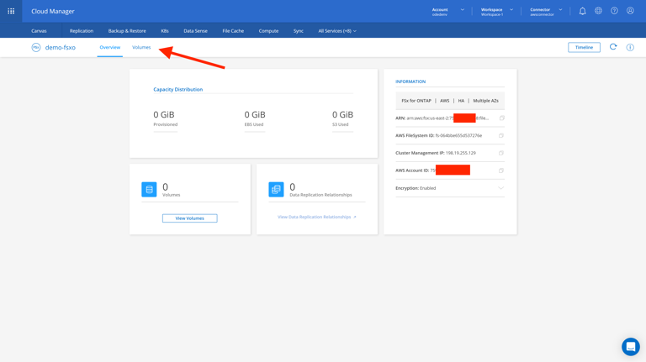
Task: Click the INFORMATION heading
Action: [410, 81]
